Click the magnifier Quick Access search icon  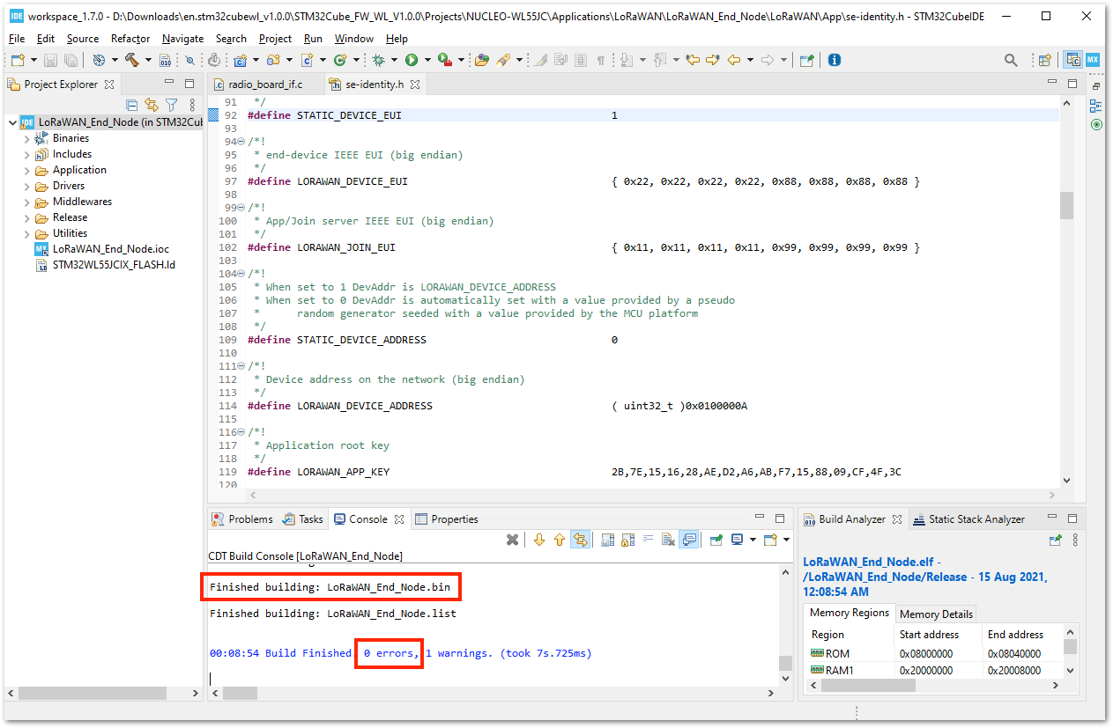point(1011,60)
